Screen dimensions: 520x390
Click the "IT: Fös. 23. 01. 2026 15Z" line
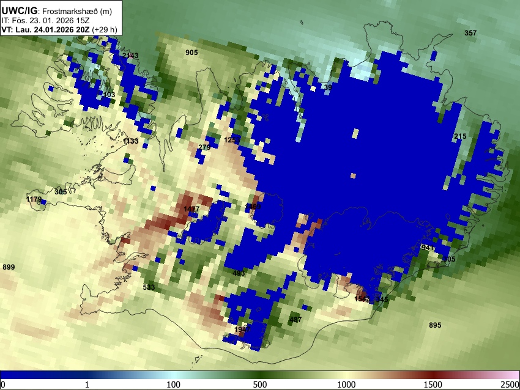tap(45, 21)
